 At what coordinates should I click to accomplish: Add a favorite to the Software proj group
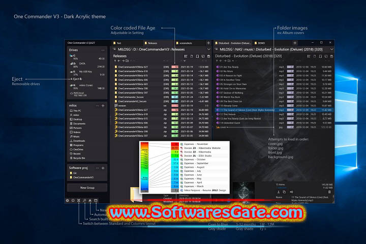click(103, 168)
